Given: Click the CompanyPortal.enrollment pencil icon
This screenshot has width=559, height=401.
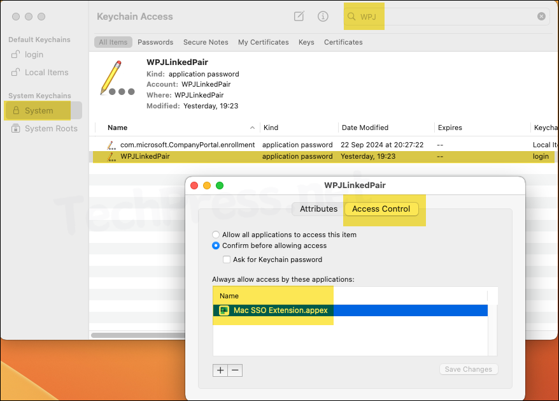Looking at the screenshot, I should point(111,145).
